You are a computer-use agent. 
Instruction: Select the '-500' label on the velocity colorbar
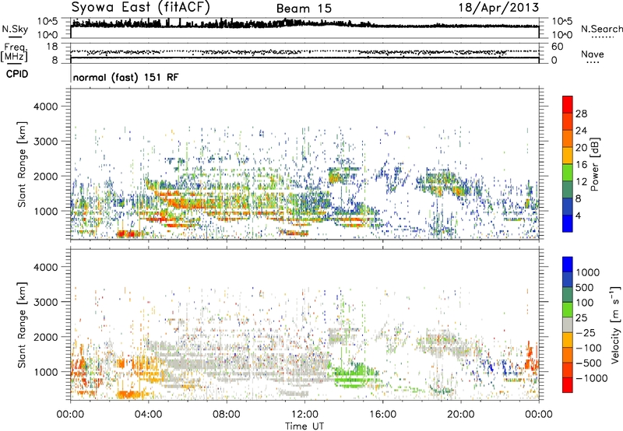tap(589, 363)
